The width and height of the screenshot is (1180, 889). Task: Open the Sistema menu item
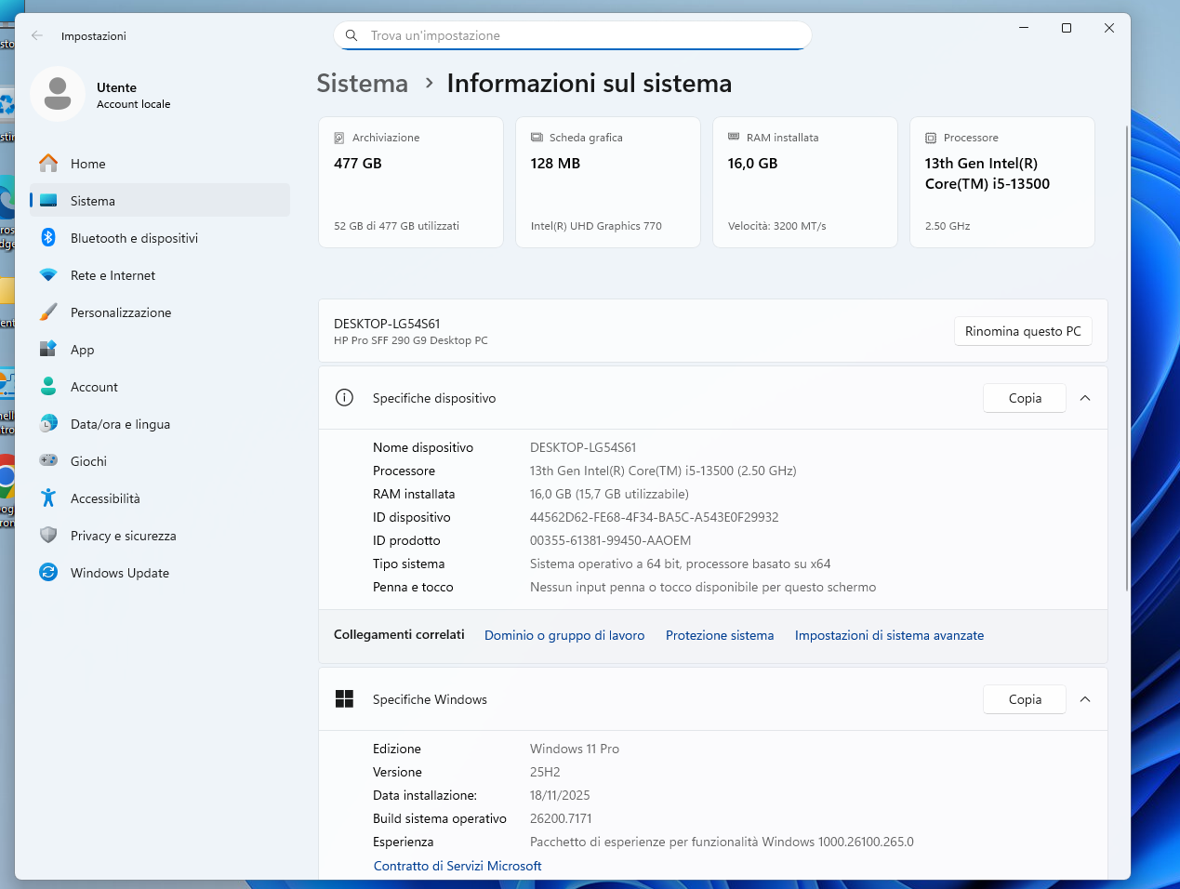pos(160,201)
